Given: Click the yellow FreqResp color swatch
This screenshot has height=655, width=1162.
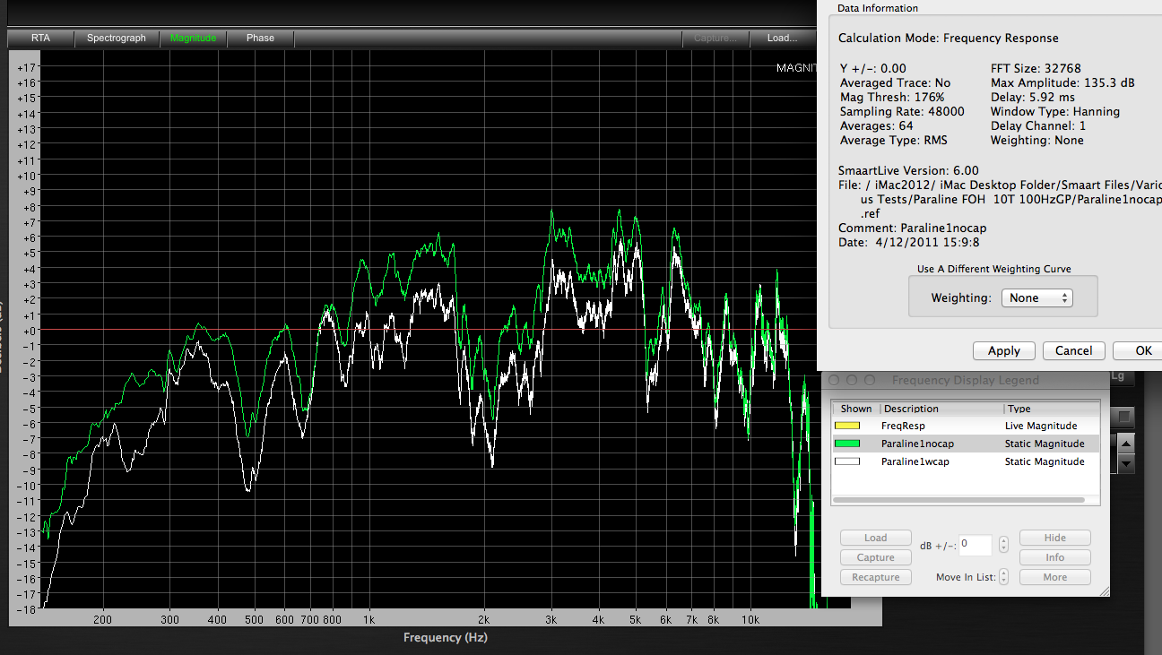Looking at the screenshot, I should tap(847, 426).
